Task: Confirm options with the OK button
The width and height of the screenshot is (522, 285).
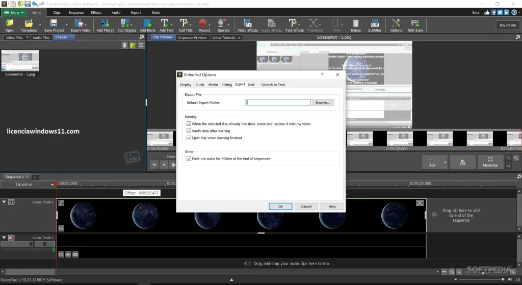Action: (x=280, y=206)
